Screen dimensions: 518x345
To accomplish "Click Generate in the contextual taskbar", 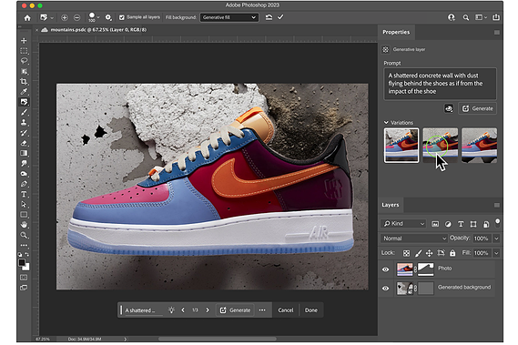I will pos(235,310).
